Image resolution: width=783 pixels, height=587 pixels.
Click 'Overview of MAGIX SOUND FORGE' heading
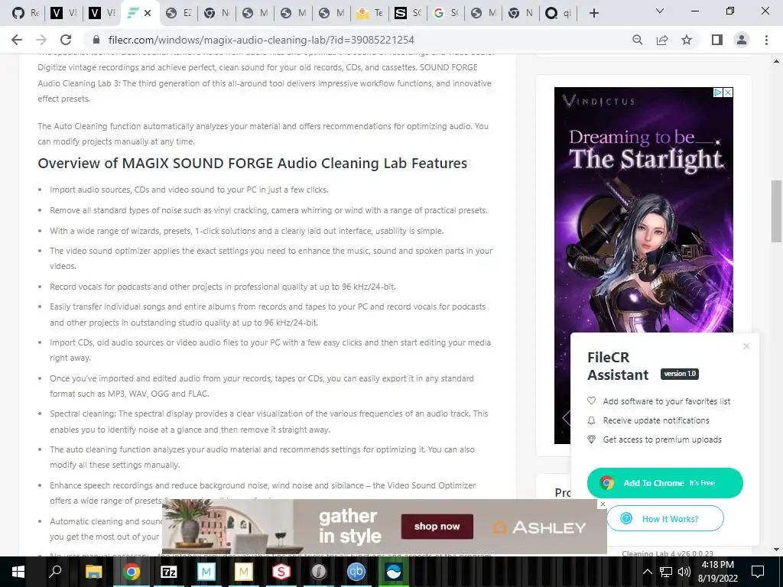[252, 164]
